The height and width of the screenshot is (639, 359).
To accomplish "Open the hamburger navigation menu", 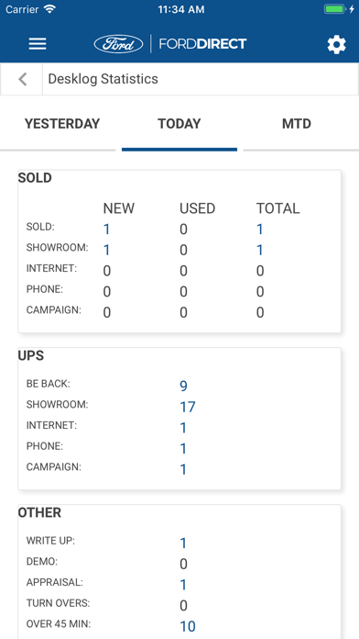I will pyautogui.click(x=38, y=44).
